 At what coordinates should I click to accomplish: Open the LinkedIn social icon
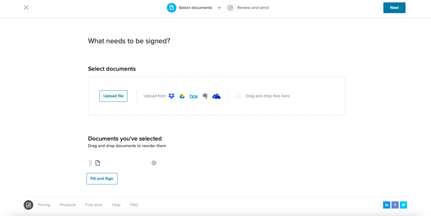point(386,205)
